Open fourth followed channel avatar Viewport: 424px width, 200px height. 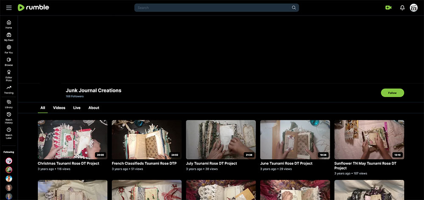[x=9, y=188]
